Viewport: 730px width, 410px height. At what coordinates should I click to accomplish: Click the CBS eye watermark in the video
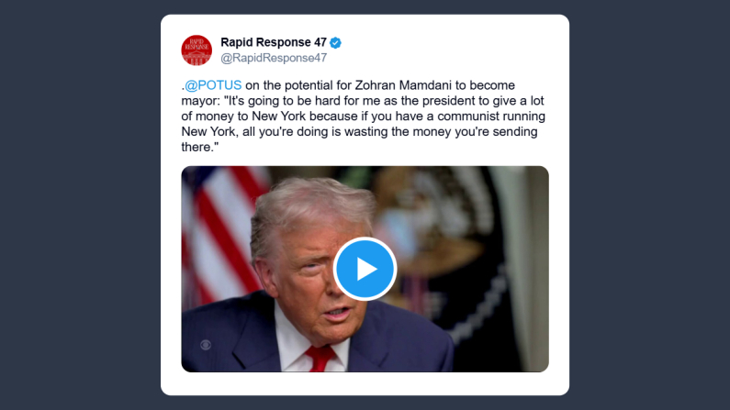pos(206,345)
